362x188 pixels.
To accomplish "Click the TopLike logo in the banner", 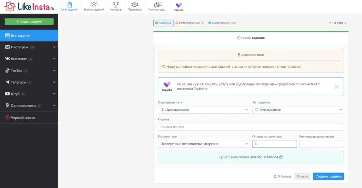I will tap(167, 86).
